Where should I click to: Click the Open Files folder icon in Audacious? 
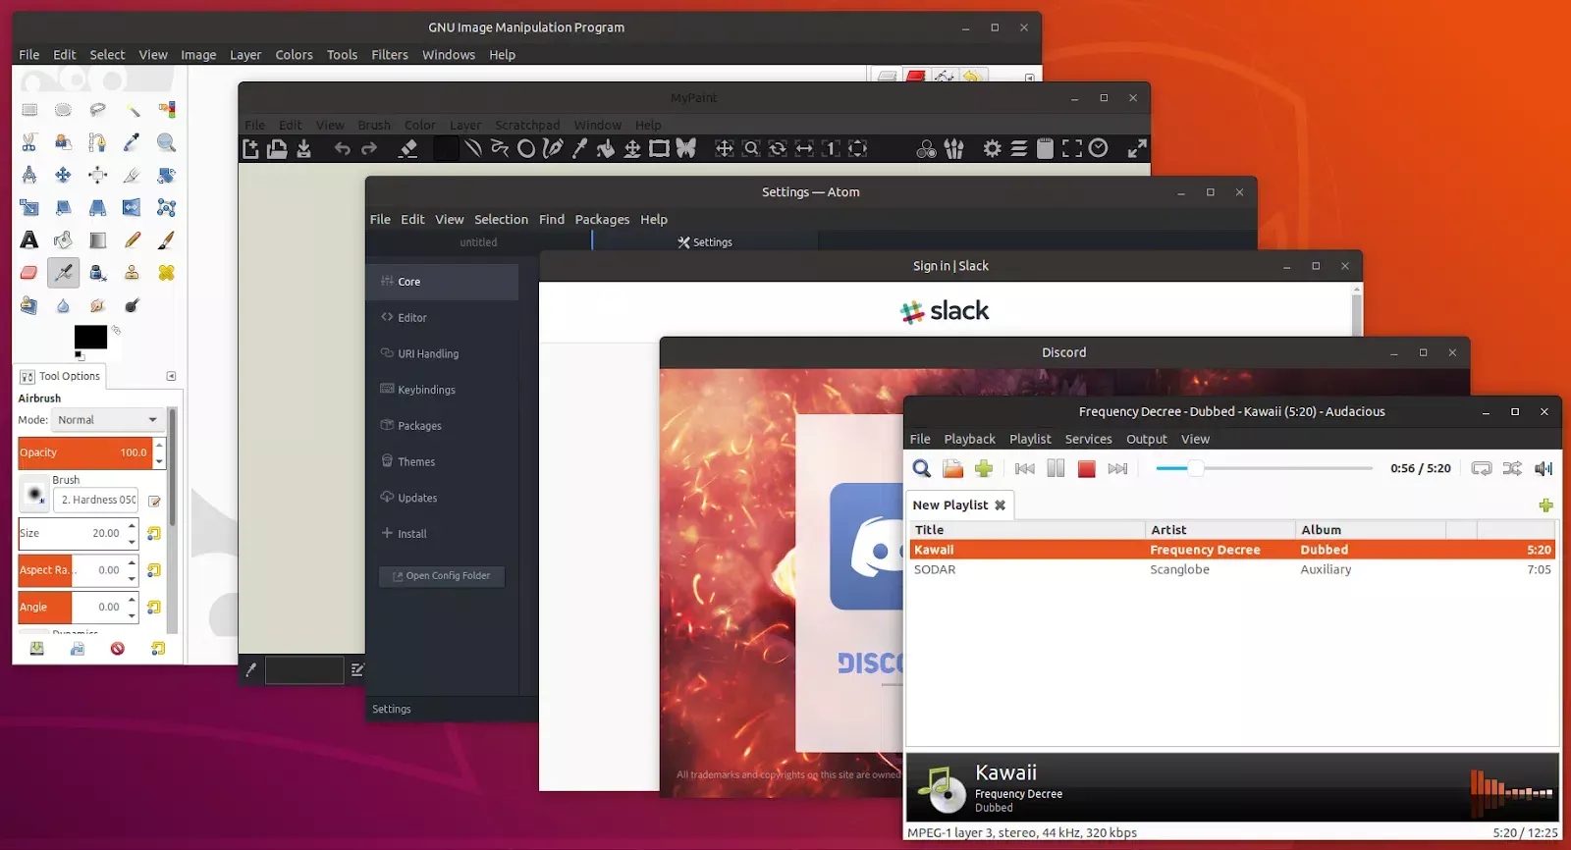(x=952, y=468)
